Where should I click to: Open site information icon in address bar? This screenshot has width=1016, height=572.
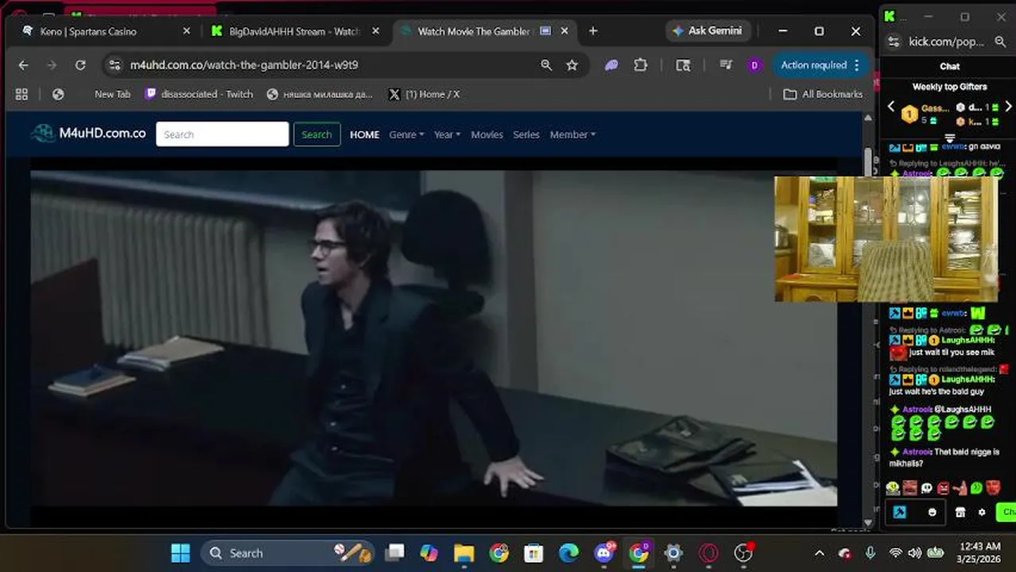click(114, 65)
